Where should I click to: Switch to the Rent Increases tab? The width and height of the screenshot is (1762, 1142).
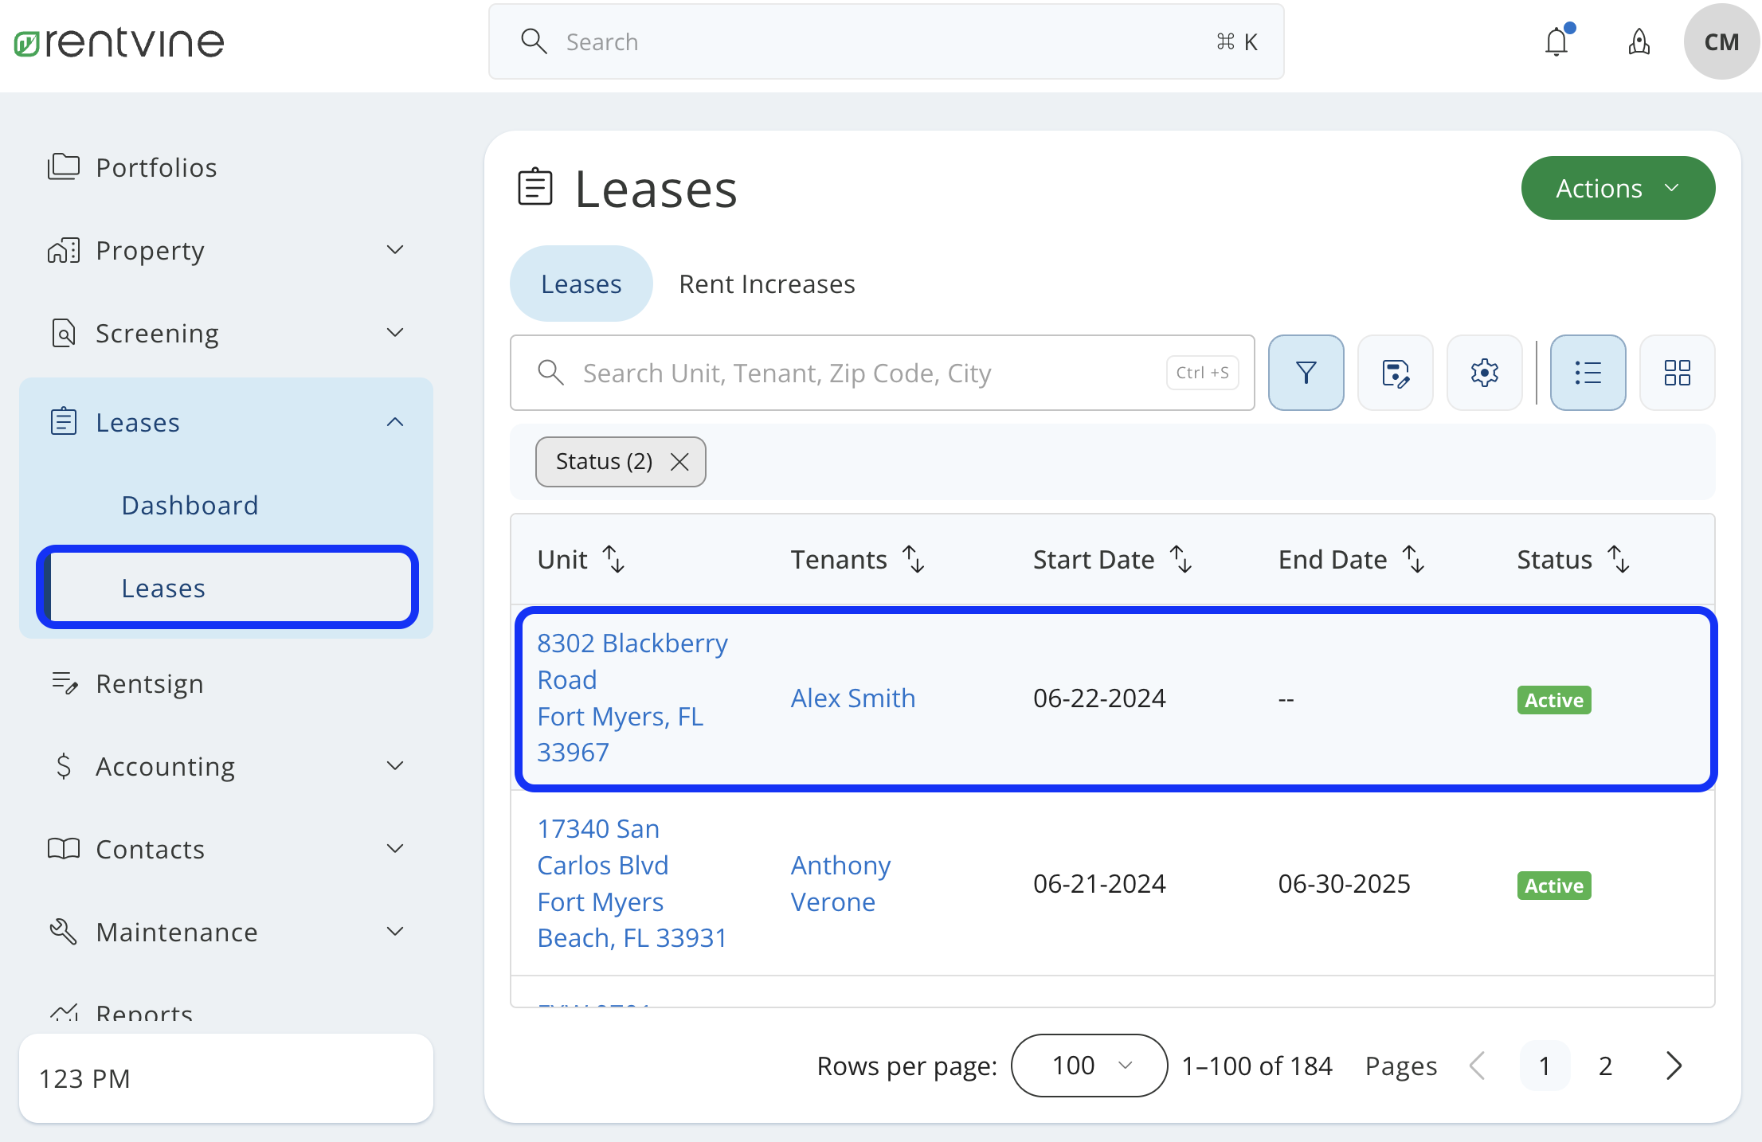(x=766, y=284)
